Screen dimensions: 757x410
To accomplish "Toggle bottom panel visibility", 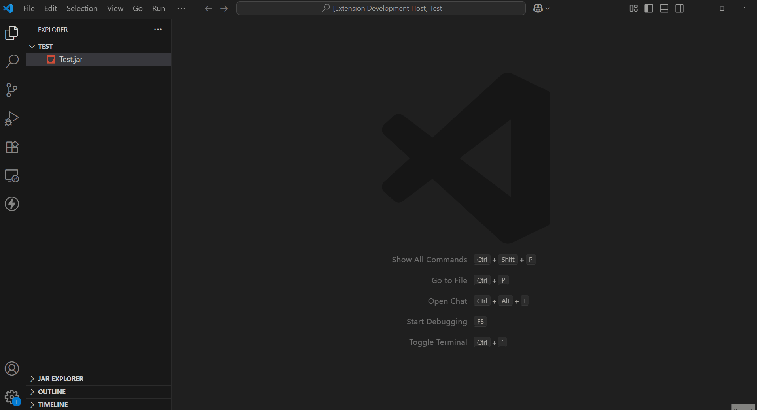I will point(664,8).
